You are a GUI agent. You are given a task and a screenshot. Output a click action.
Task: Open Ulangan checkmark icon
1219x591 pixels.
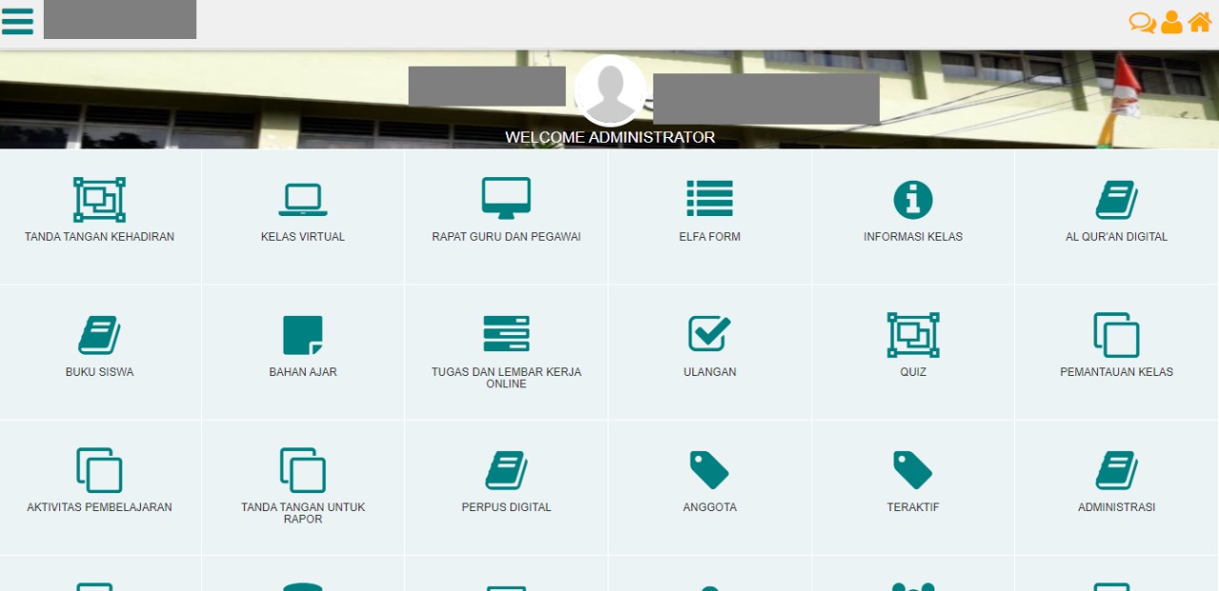[x=709, y=335]
